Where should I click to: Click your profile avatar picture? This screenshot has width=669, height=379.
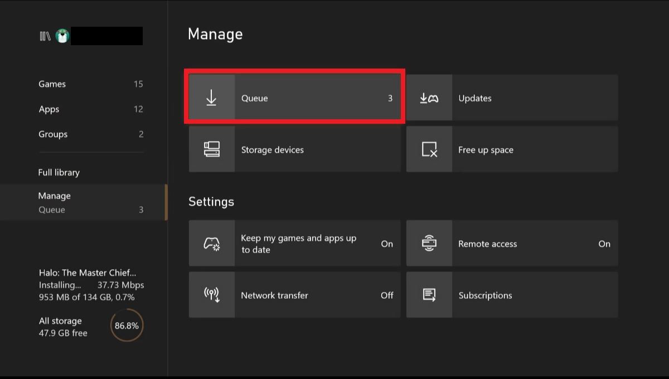[x=62, y=35]
